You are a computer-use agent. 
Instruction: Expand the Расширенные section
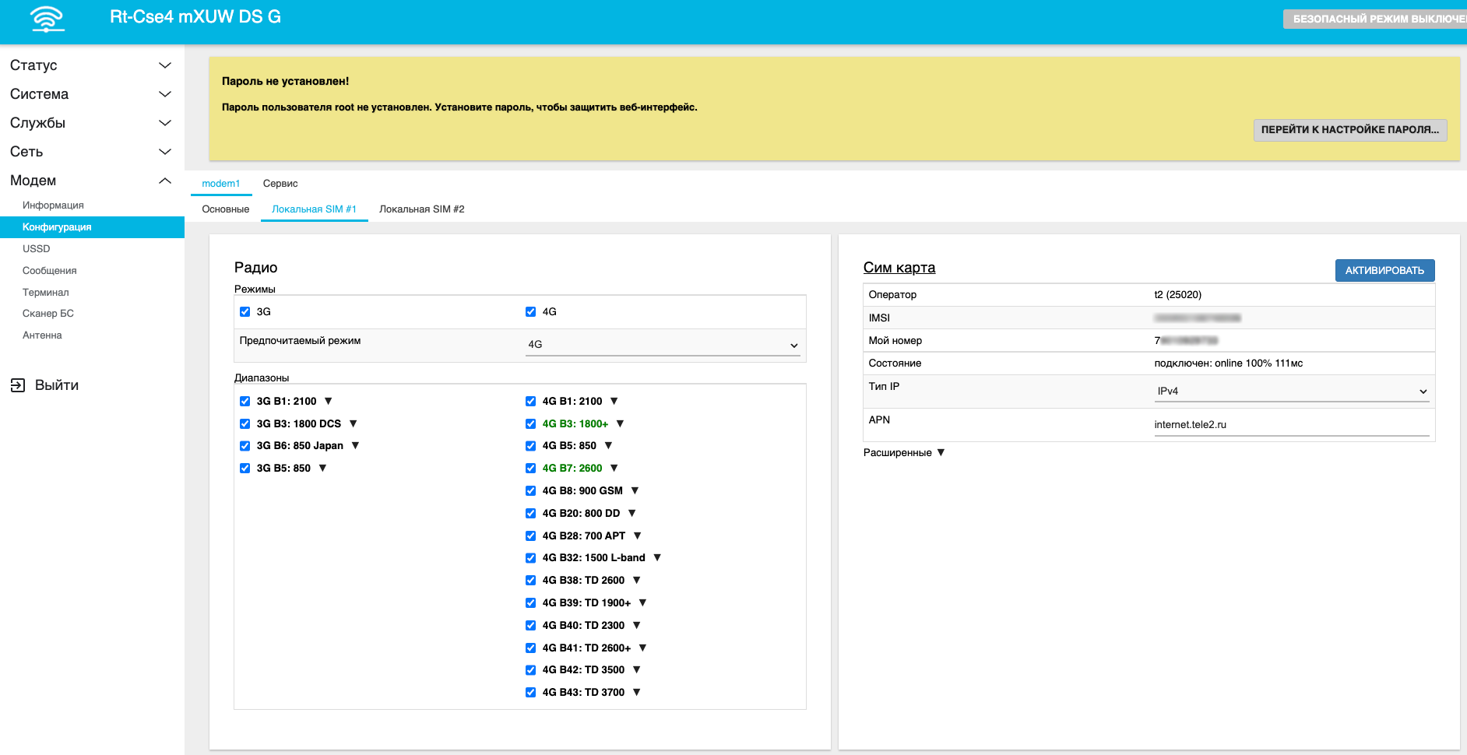pos(904,452)
